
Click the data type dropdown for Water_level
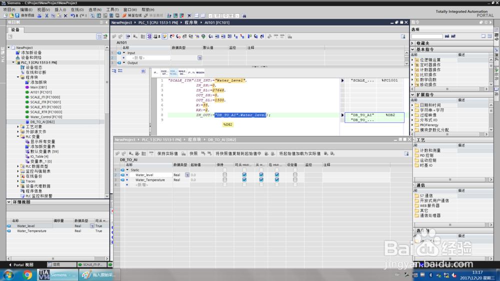click(187, 175)
